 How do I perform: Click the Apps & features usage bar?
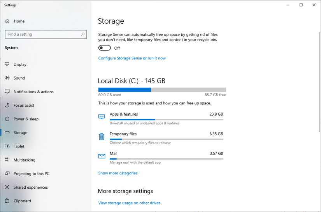(167, 120)
